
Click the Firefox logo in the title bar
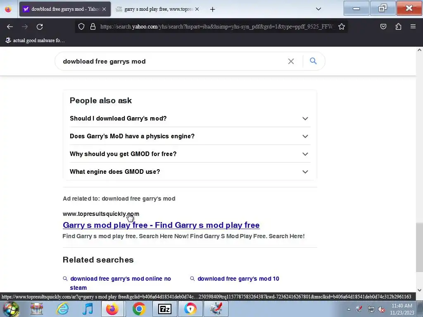tap(8, 9)
